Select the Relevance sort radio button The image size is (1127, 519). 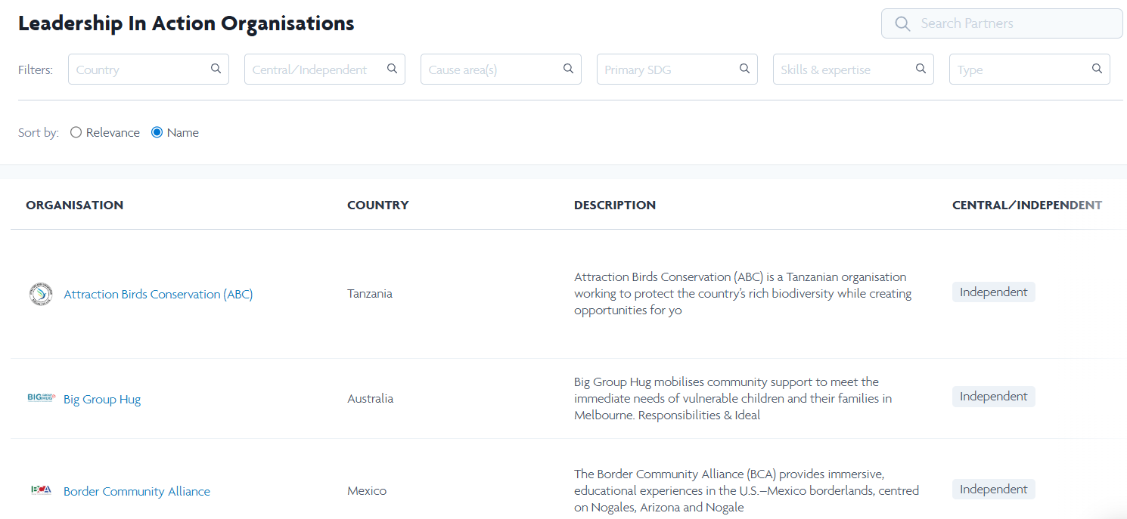pyautogui.click(x=76, y=132)
